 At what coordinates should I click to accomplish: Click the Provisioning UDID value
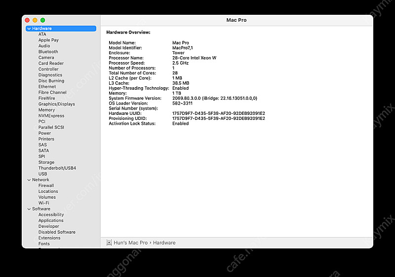coord(219,118)
